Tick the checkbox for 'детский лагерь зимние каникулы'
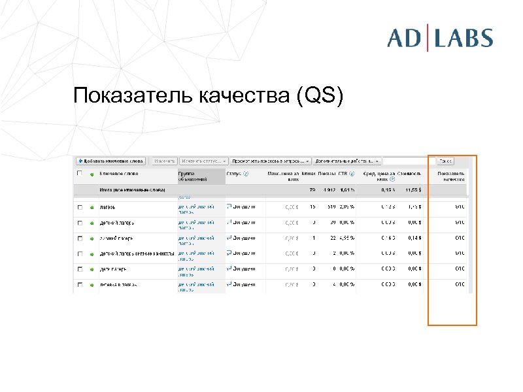Image resolution: width=523 pixels, height=392 pixels. [79, 253]
